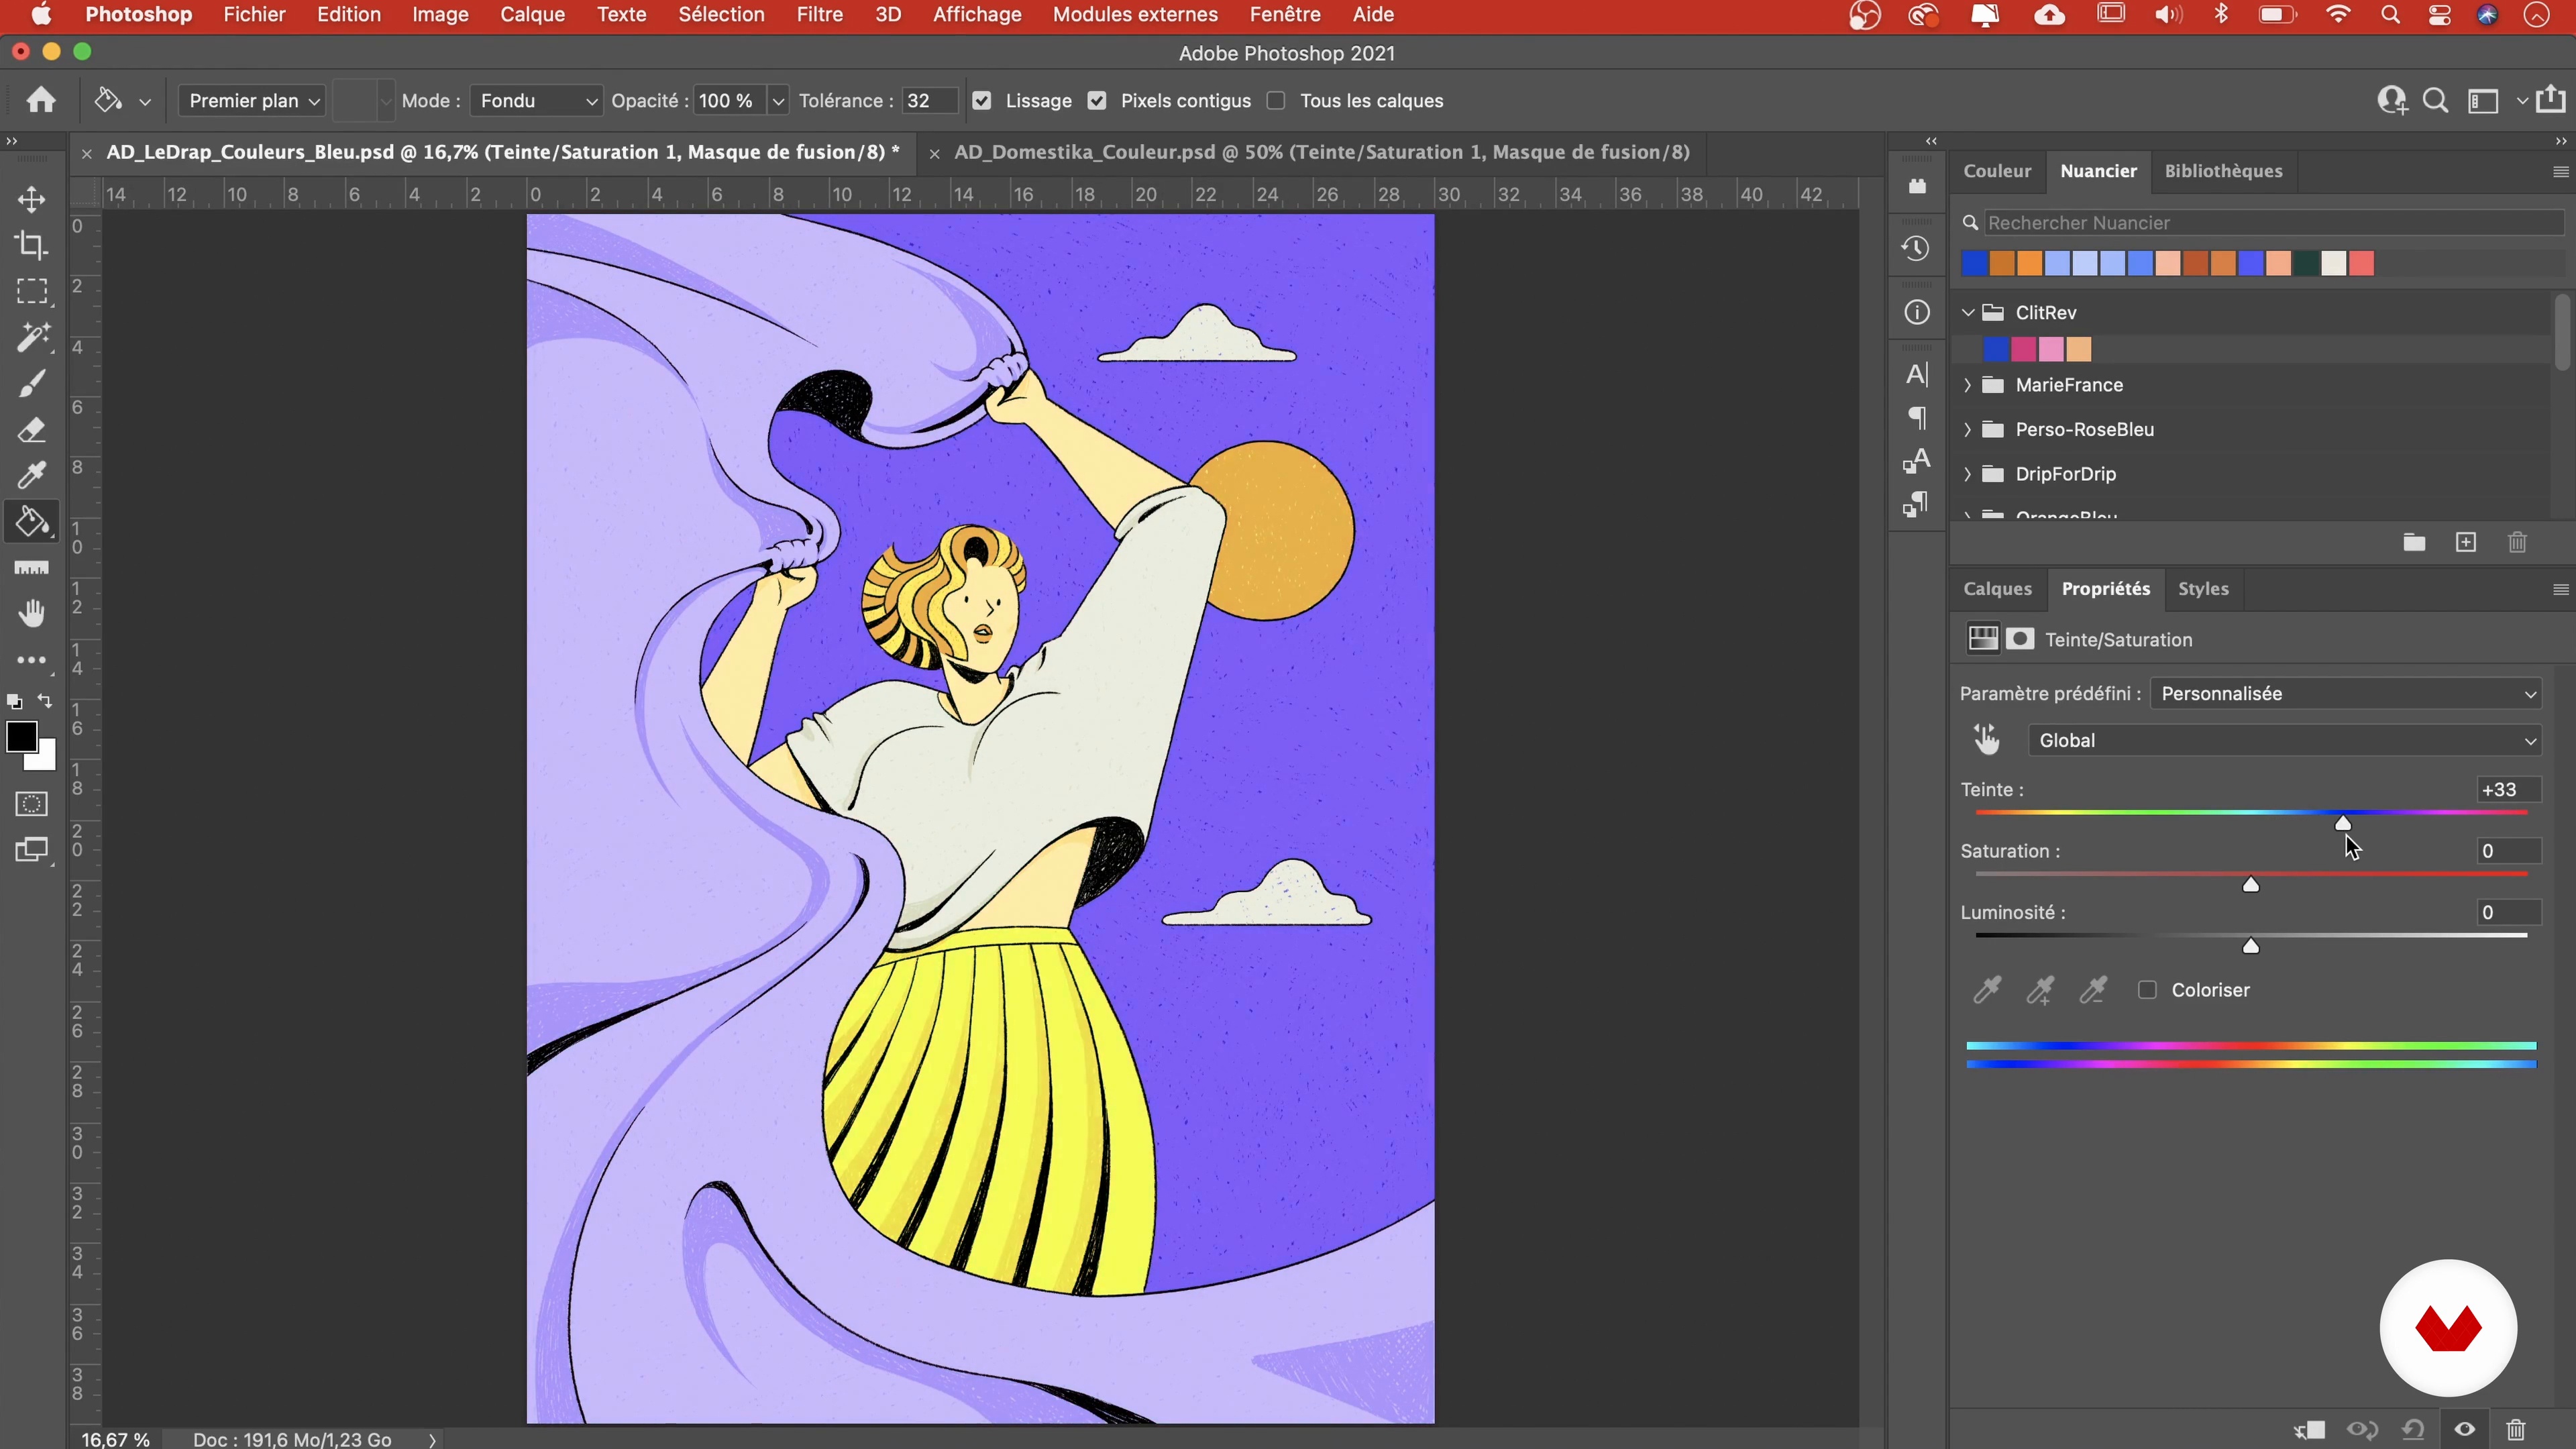Select the Eraser tool
Viewport: 2576px width, 1449px height.
31,430
